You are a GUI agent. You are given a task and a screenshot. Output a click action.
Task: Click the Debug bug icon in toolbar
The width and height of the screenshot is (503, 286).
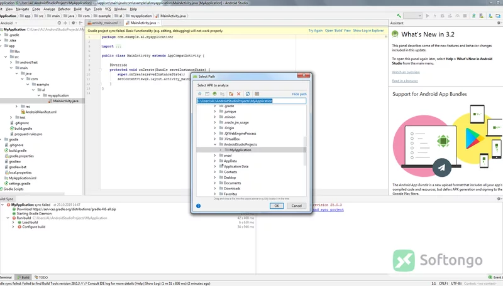point(443,16)
